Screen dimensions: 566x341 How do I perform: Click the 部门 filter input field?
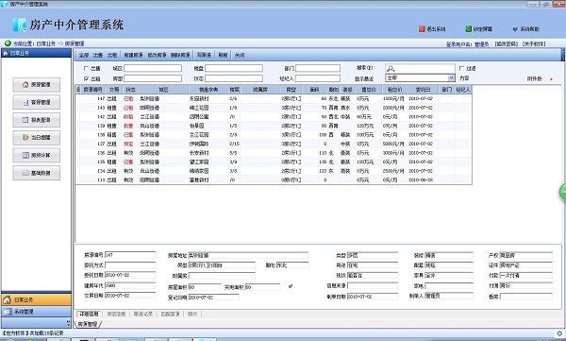[x=318, y=68]
